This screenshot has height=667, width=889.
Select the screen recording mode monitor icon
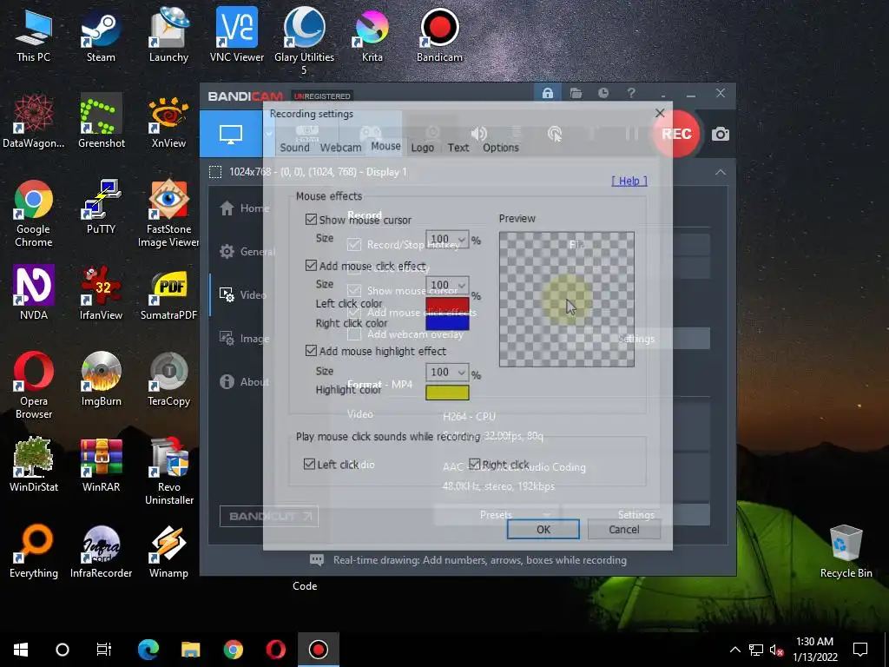[x=231, y=135]
